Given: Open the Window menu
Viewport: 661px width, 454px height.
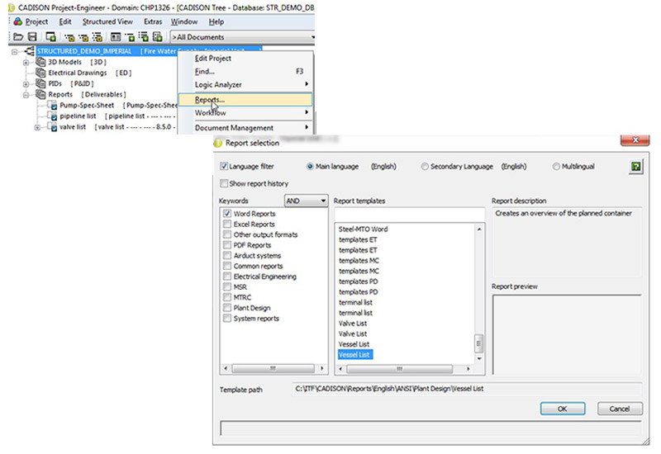Looking at the screenshot, I should coord(183,21).
